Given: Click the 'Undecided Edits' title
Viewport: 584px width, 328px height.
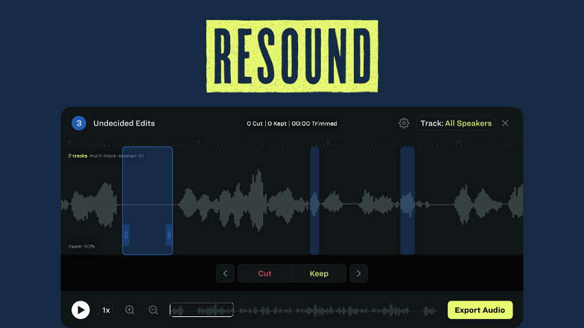Looking at the screenshot, I should [x=124, y=123].
